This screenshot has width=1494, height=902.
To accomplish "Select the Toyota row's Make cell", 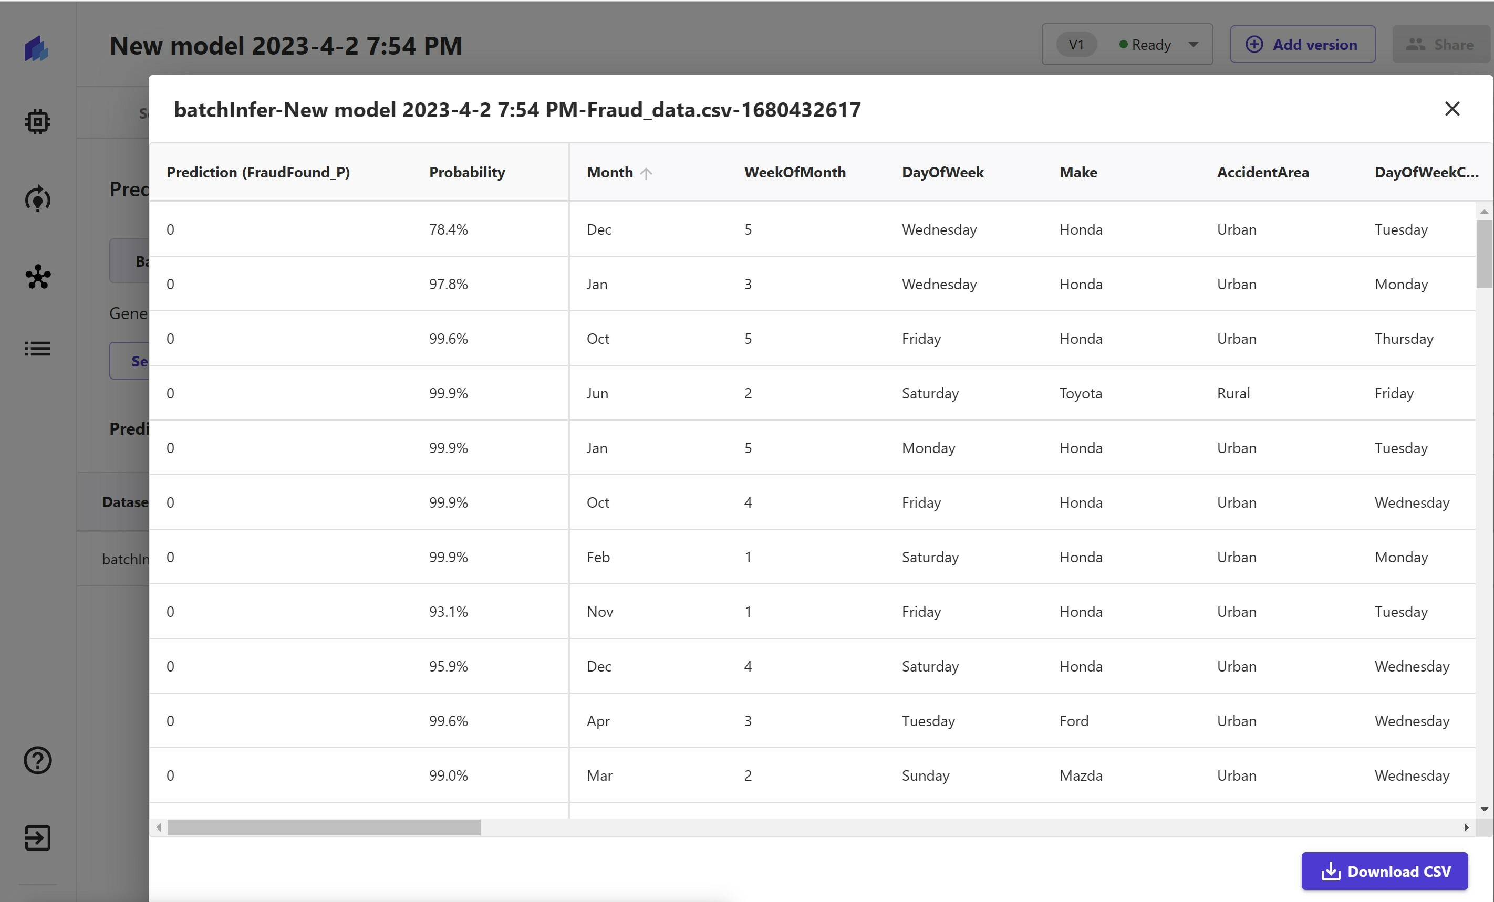I will pyautogui.click(x=1080, y=393).
